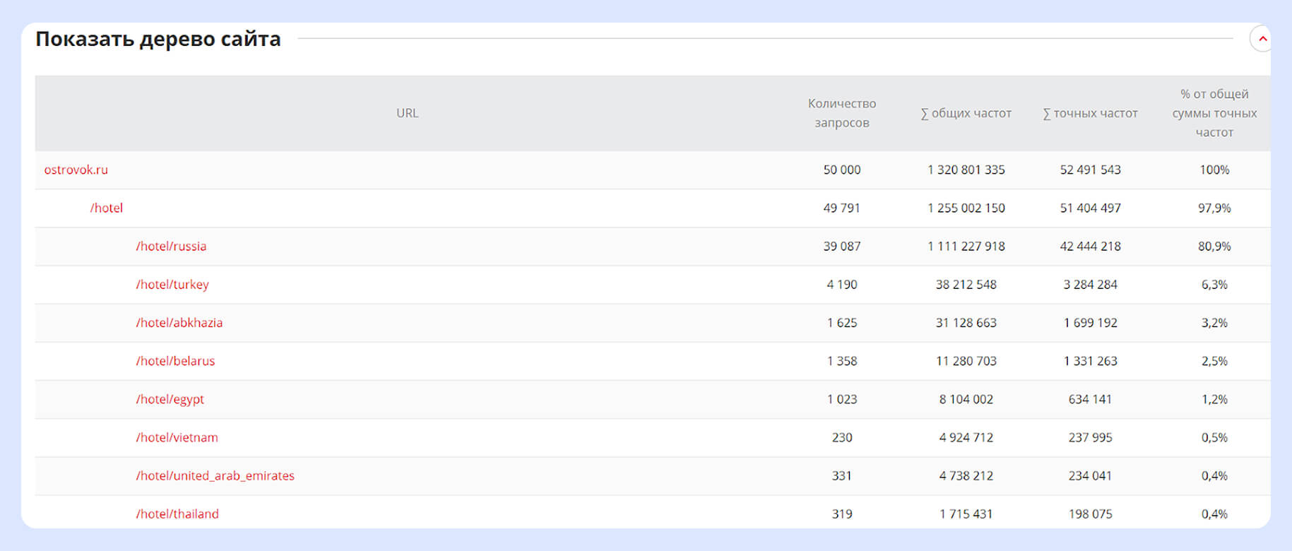Open the ostrovok.ru root link
1292x551 pixels.
point(76,170)
